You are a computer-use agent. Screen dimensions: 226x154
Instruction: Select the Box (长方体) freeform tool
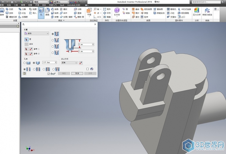(x=117, y=12)
